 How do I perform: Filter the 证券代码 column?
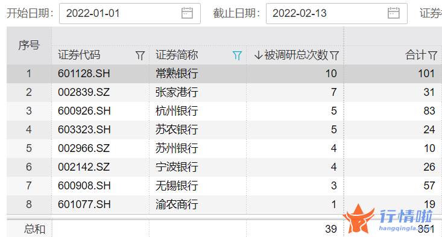[140, 55]
